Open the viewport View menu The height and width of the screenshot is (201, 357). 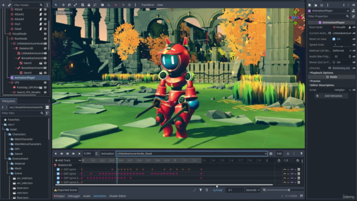tap(160, 5)
